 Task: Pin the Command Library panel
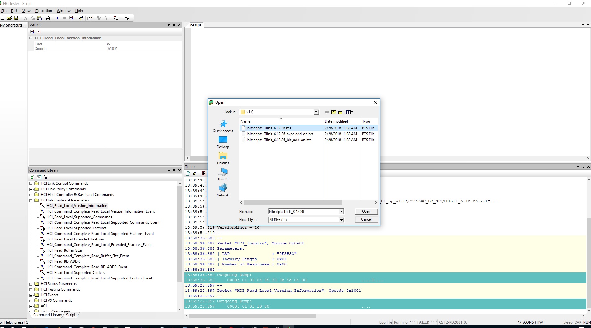(x=174, y=170)
